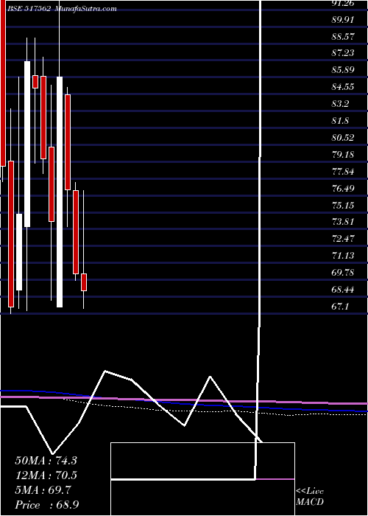This screenshot has width=368, height=516.
Task: Click the 76.49 price axis label
Action: (343, 189)
